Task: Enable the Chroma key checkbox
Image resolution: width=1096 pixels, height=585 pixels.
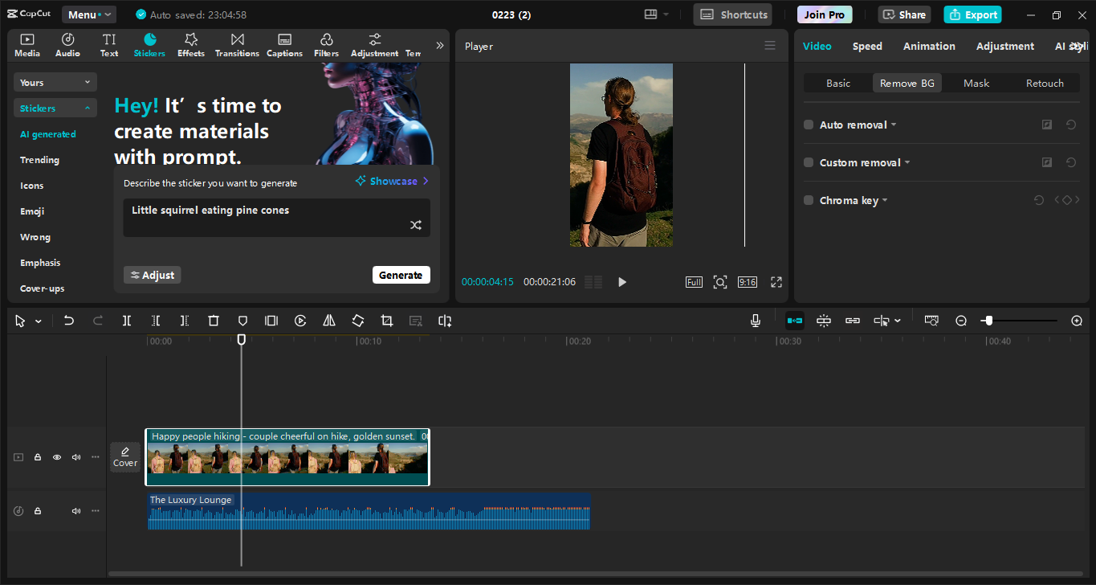Action: [x=808, y=200]
